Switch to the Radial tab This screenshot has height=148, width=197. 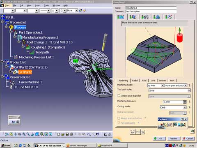135,81
